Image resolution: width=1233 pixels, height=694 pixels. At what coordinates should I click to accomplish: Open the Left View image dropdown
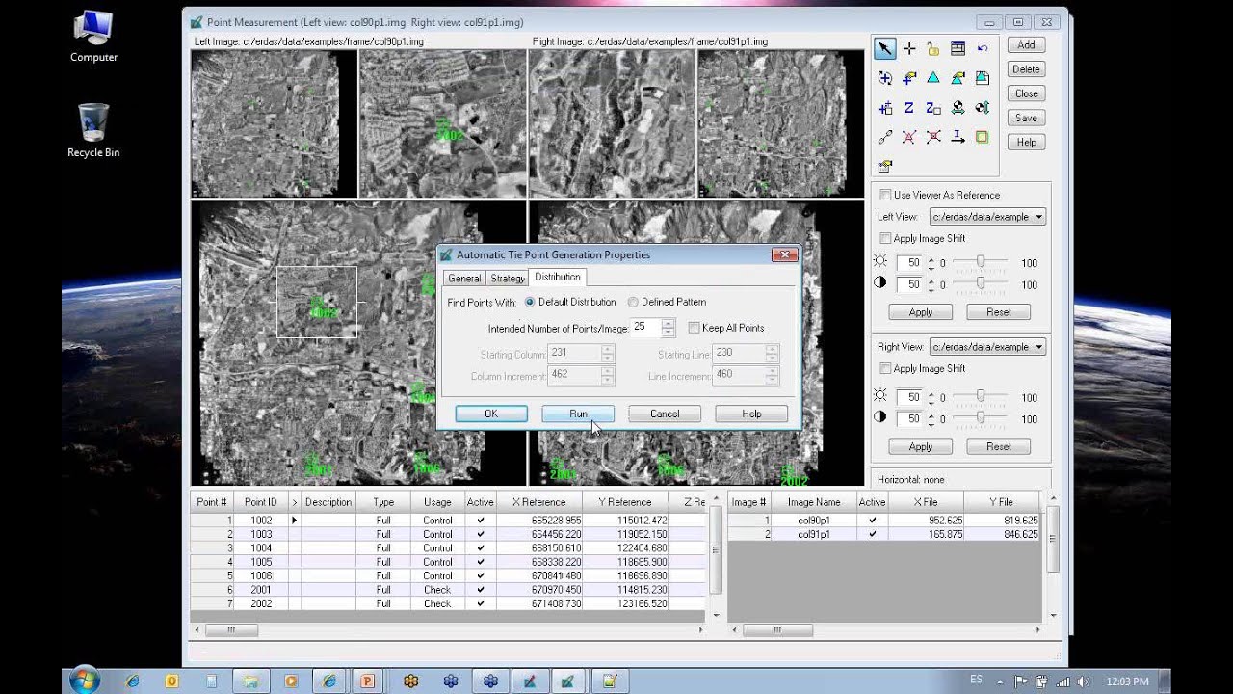click(1038, 217)
